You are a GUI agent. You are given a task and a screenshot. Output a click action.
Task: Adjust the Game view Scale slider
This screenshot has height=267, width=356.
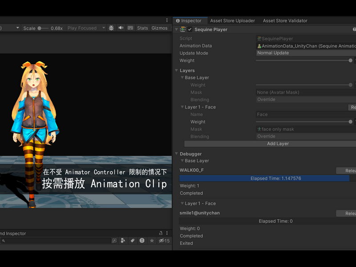coord(43,28)
